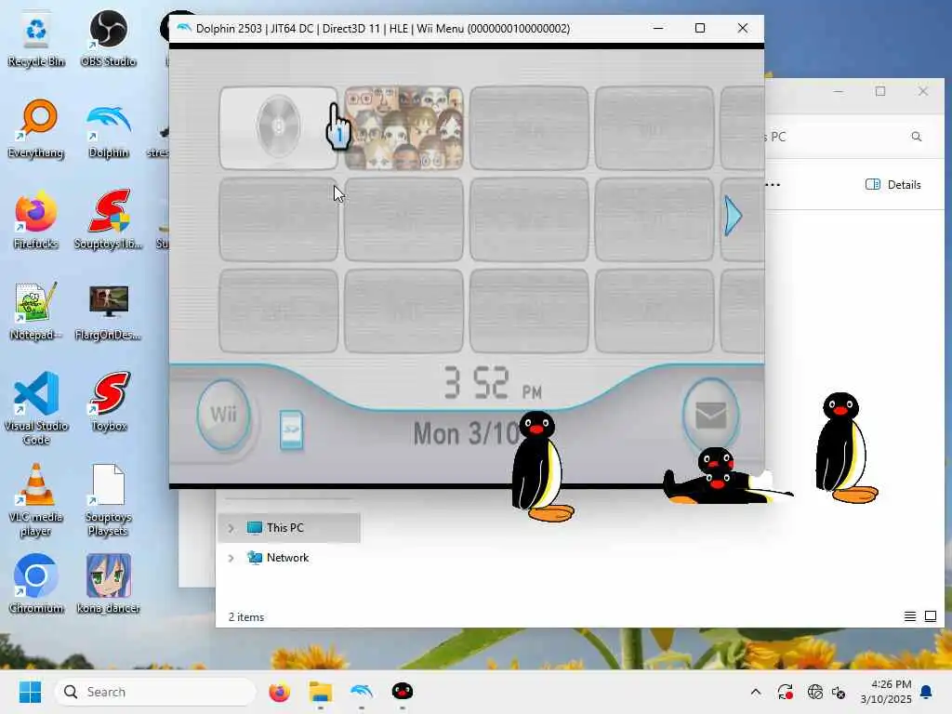Click the sync status tray icon

785,692
